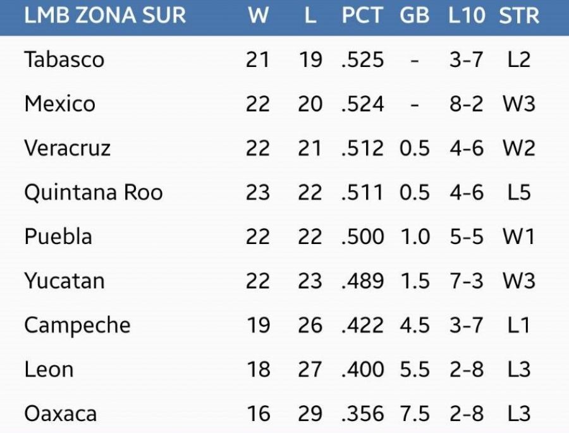Click the LMB ZONA SUR header
569x433 pixels.
pos(105,15)
